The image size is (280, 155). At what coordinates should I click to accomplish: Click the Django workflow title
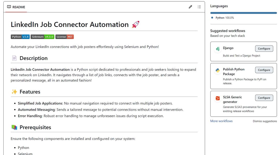click(228, 48)
